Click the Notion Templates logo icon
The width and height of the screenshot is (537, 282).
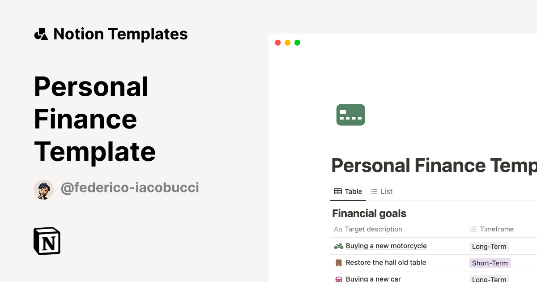click(41, 34)
